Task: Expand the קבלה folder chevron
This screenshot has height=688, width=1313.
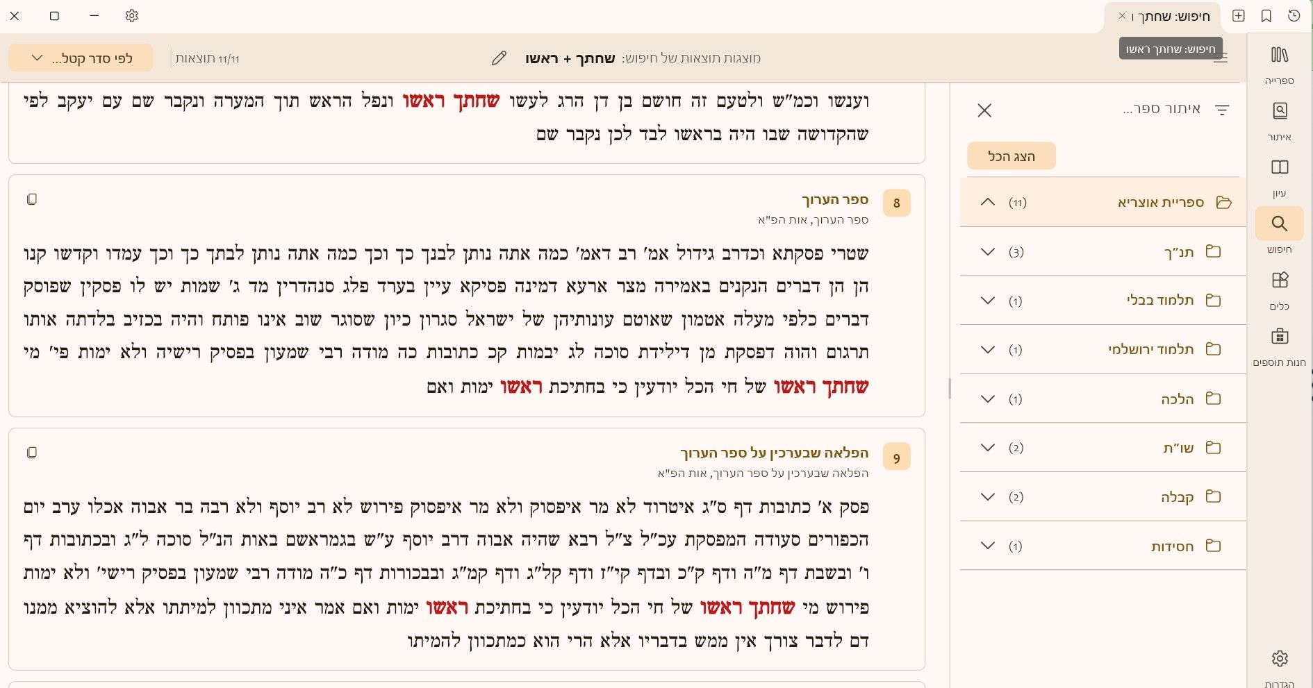Action: [x=987, y=496]
